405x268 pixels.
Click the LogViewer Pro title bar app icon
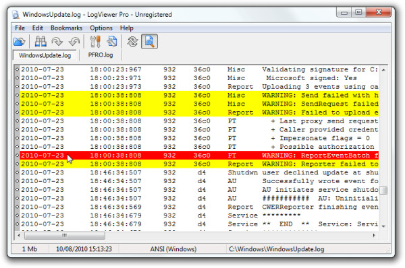click(x=16, y=14)
